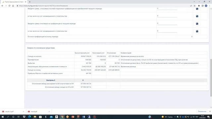Open the Chrome three-dot menu
Viewport: 212px width, 119px height.
pos(210,6)
